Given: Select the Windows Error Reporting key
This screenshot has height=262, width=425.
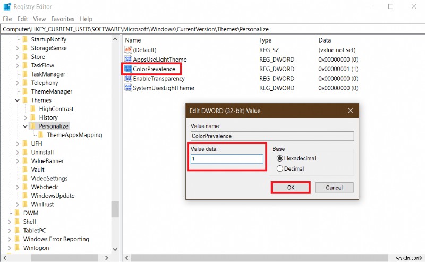Looking at the screenshot, I should pyautogui.click(x=56, y=239).
